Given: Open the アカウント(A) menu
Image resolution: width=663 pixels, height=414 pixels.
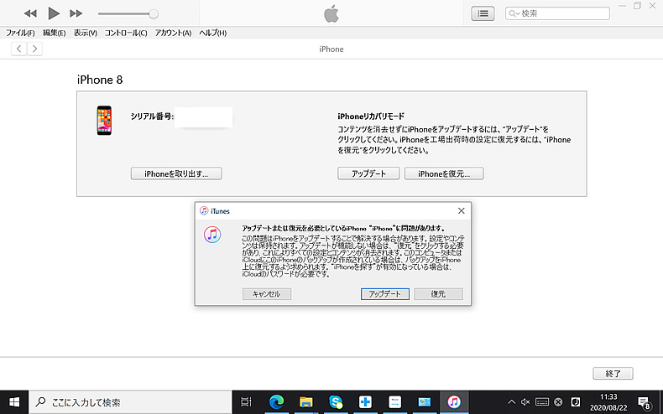Looking at the screenshot, I should [x=173, y=33].
